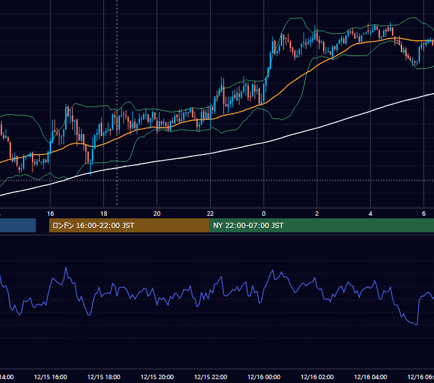Click the '0' midnight hour axis label
Image resolution: width=434 pixels, height=383 pixels.
coord(264,213)
